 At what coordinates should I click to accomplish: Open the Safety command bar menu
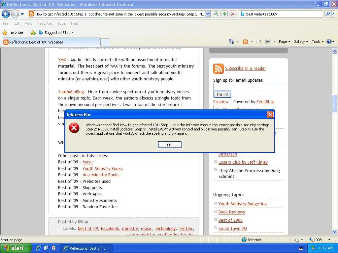[x=301, y=42]
